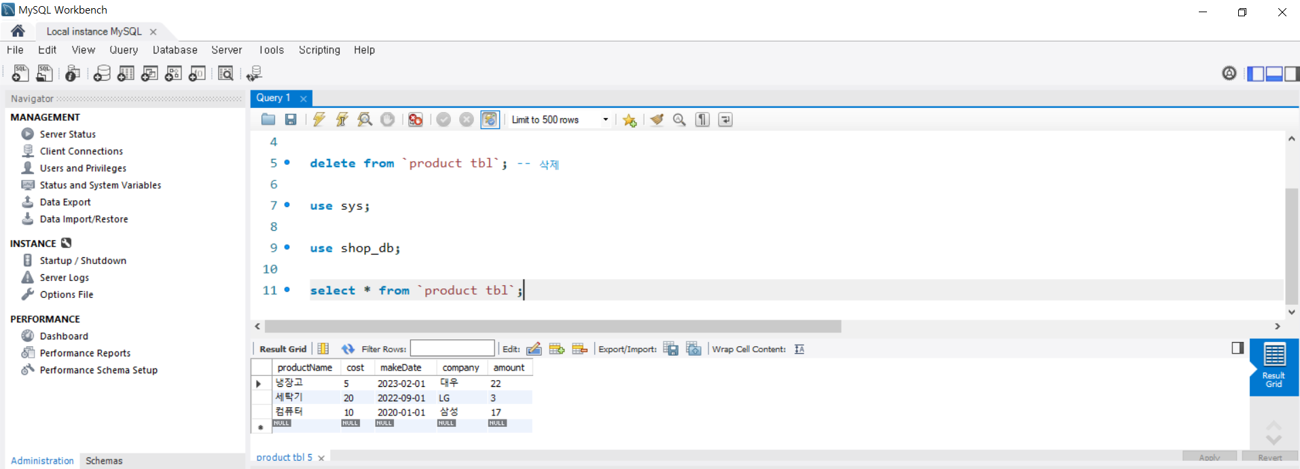Toggle the result side panel visibility

point(1238,348)
